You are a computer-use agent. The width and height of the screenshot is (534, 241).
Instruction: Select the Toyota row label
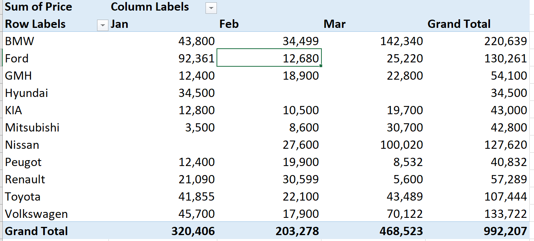tap(23, 197)
